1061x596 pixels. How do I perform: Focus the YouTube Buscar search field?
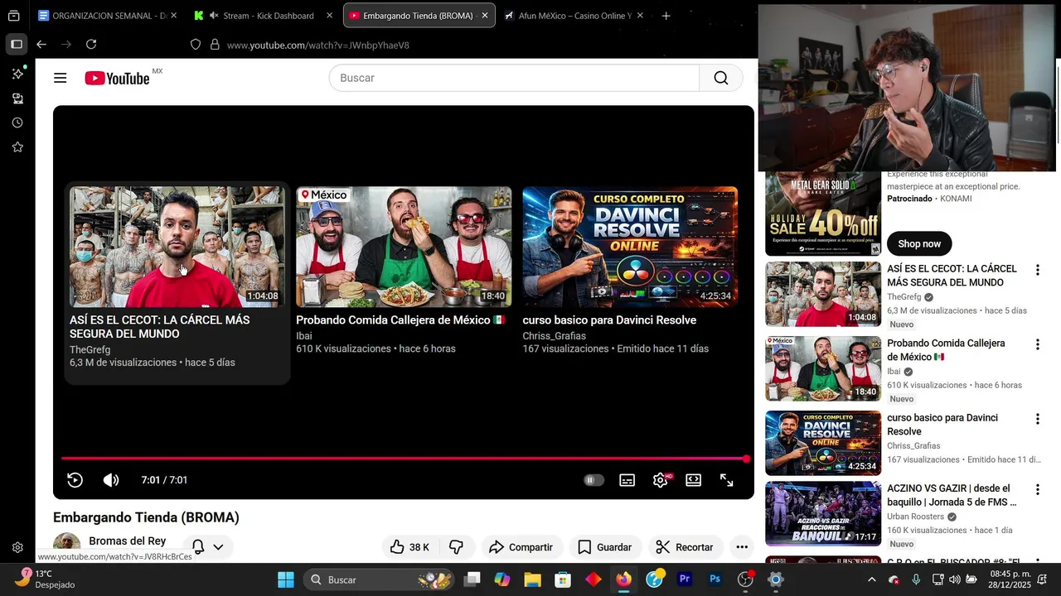[x=514, y=78]
